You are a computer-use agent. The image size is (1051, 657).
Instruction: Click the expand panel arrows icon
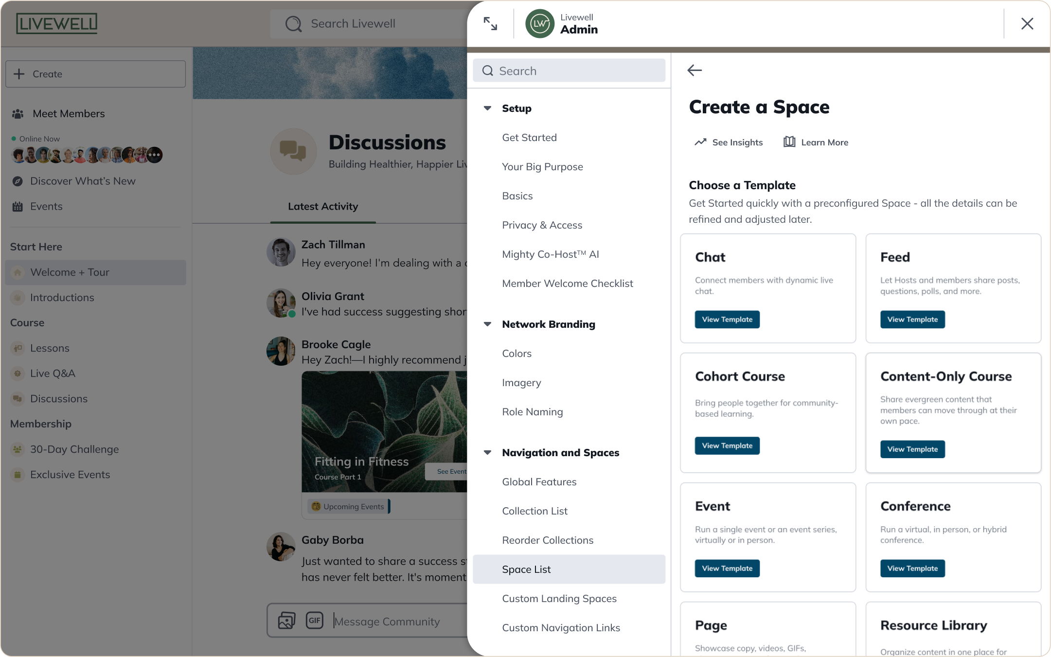(x=490, y=23)
